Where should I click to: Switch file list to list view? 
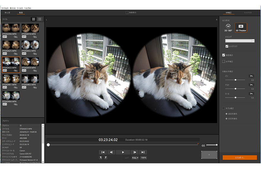[40, 19]
